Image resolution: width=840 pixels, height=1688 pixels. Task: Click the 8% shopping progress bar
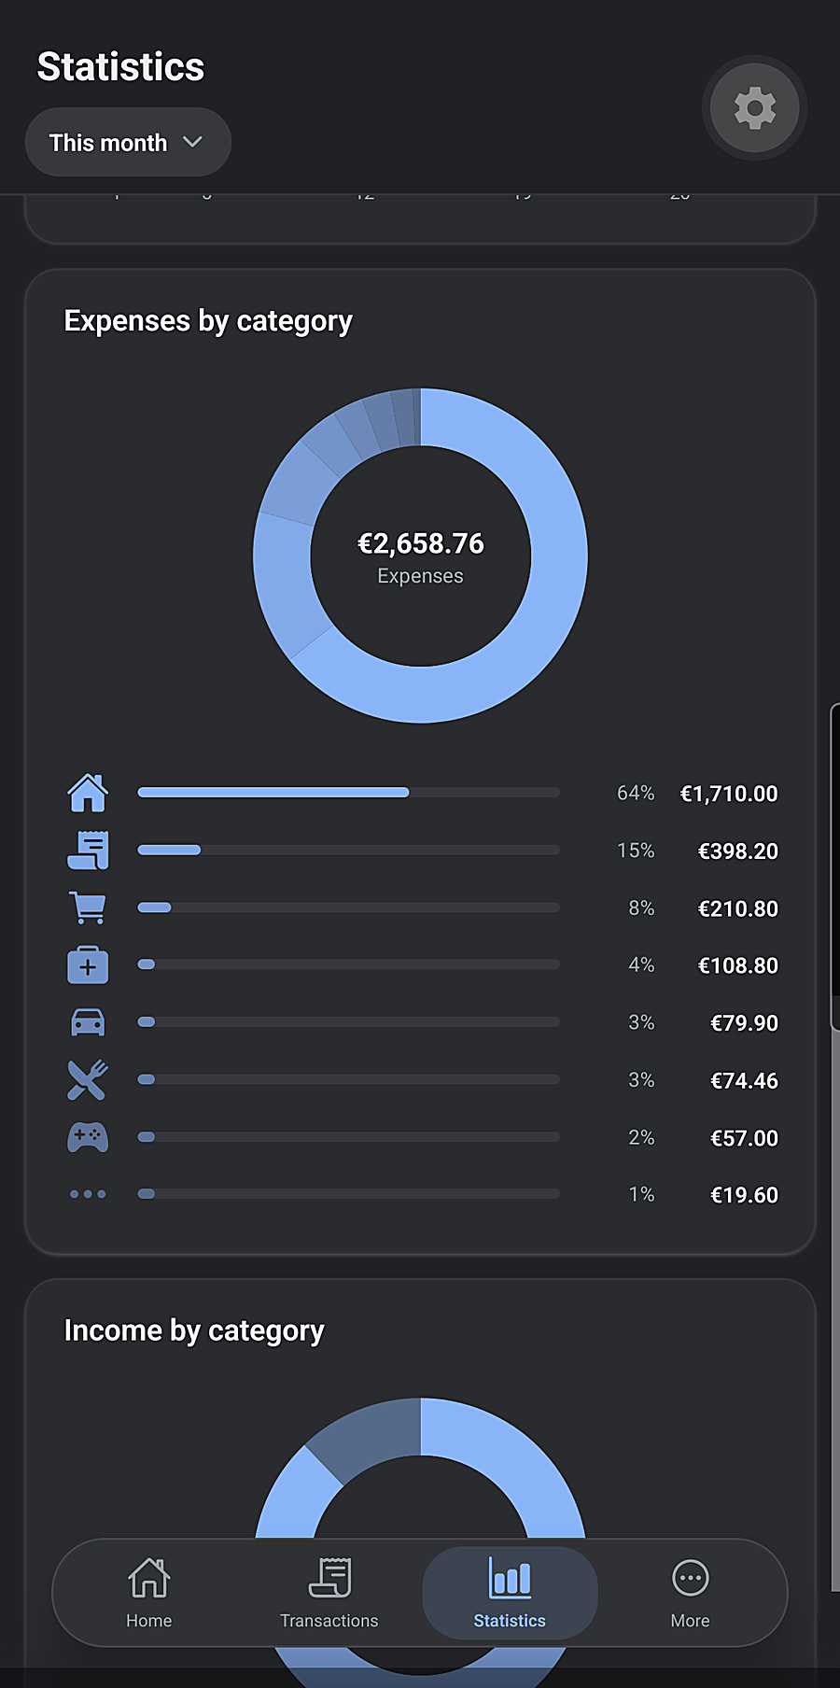[x=348, y=907]
